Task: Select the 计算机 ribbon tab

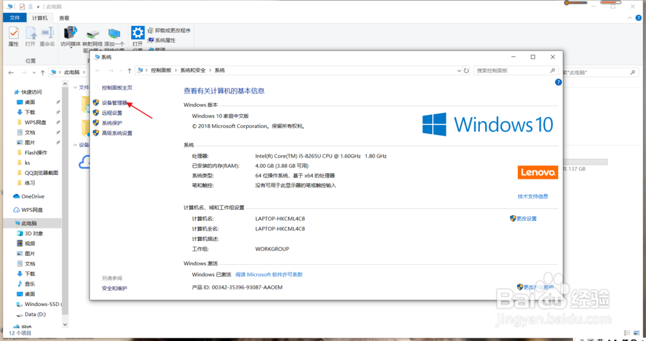Action: coord(39,17)
